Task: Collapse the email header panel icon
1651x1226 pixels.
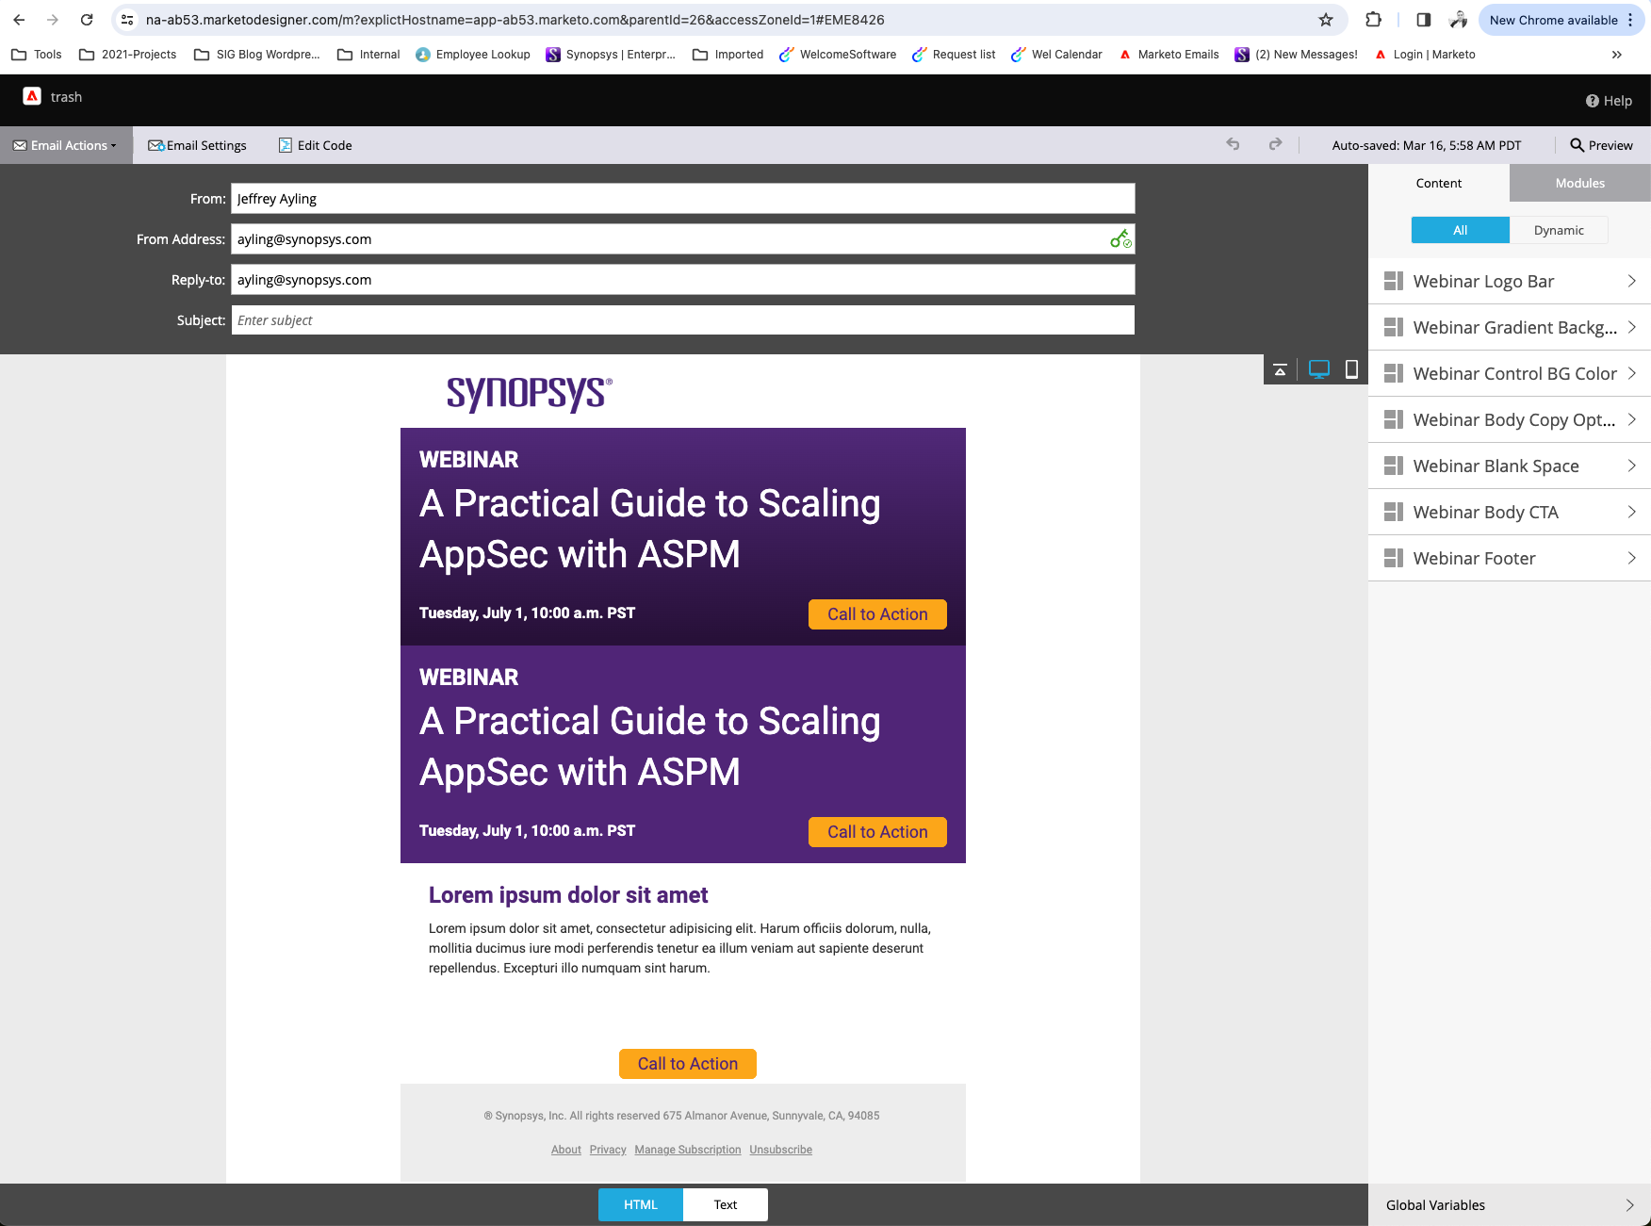Action: 1280,369
